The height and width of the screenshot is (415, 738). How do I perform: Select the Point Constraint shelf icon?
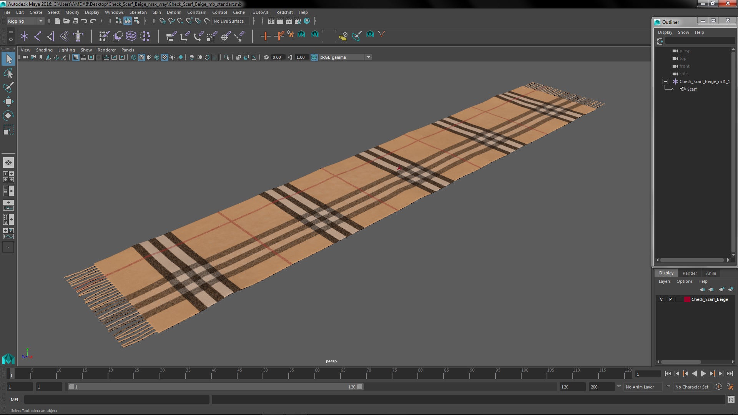coord(184,36)
